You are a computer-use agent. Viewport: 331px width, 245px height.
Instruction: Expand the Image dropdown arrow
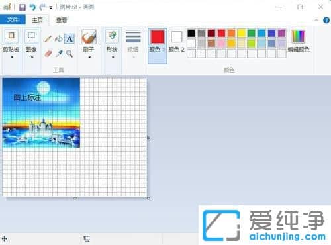32,57
